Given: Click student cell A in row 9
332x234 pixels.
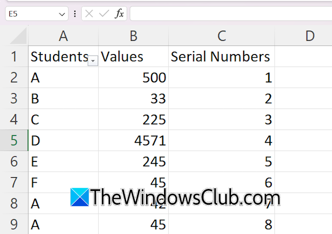Looking at the screenshot, I should pyautogui.click(x=63, y=224).
